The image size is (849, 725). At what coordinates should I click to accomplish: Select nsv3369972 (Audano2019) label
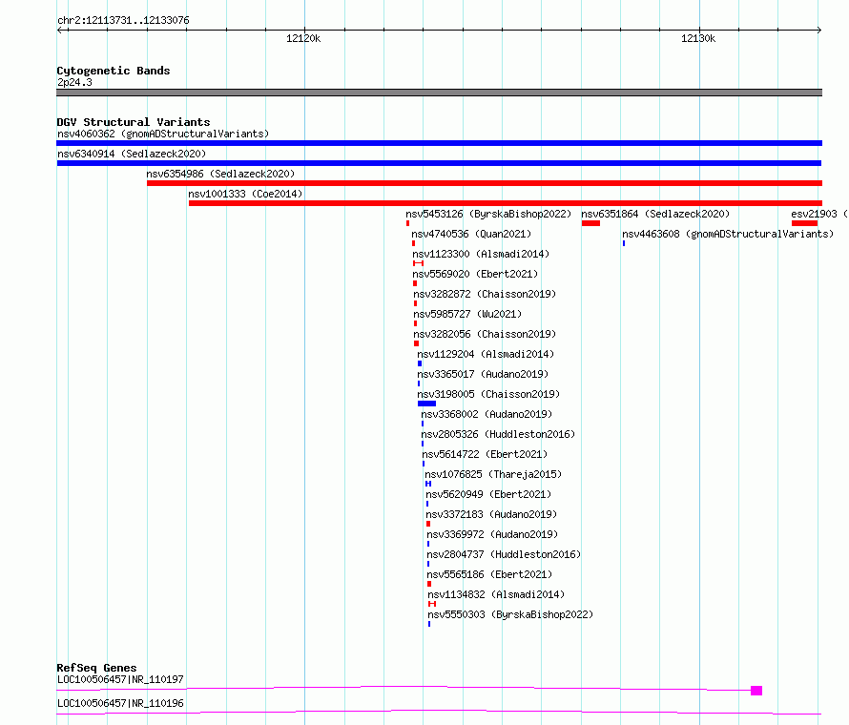(492, 534)
